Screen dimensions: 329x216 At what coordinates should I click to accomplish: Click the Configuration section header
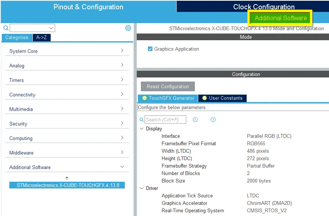pos(233,74)
